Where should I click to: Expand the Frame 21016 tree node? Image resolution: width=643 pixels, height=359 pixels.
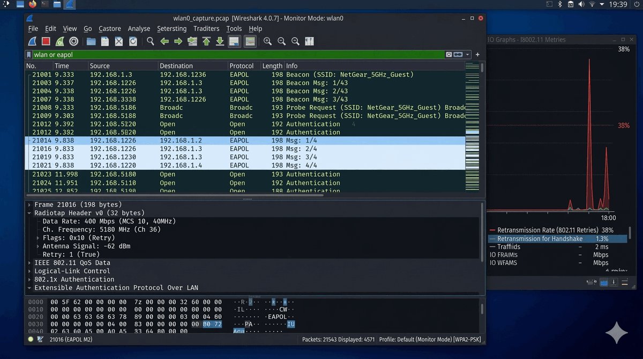click(29, 205)
